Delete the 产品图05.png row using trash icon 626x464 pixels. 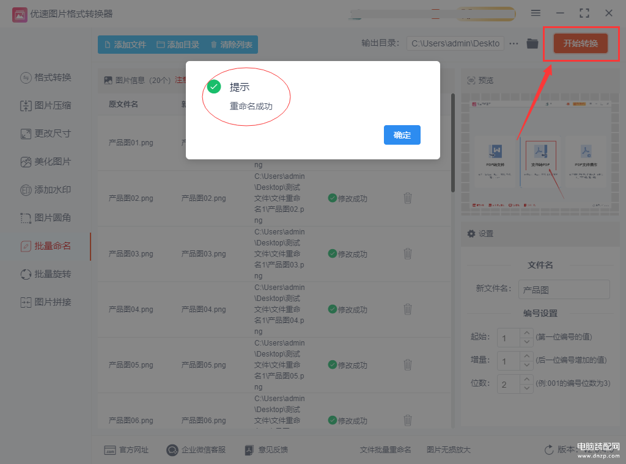[x=408, y=364]
